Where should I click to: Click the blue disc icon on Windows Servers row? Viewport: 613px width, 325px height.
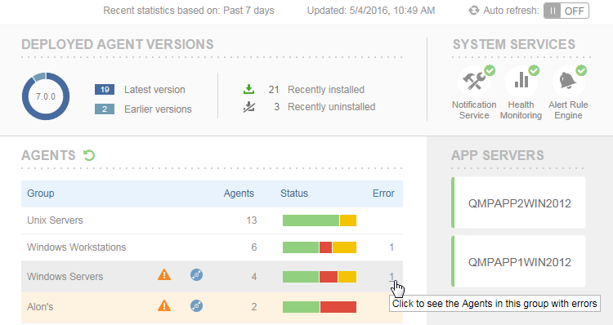pyautogui.click(x=197, y=275)
